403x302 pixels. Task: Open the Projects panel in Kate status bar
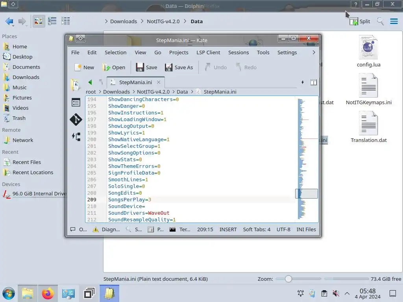[x=156, y=229]
